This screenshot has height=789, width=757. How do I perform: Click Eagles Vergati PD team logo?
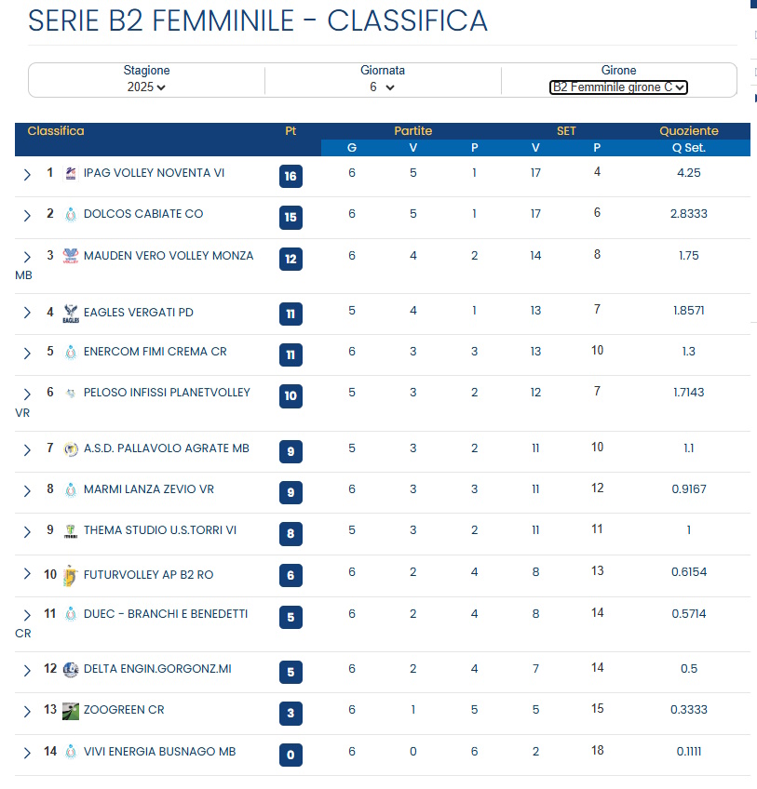click(71, 313)
